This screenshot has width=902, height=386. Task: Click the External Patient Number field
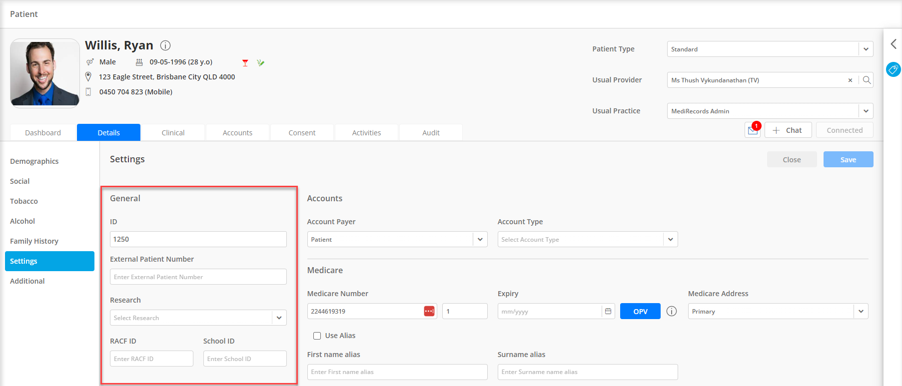pos(198,277)
